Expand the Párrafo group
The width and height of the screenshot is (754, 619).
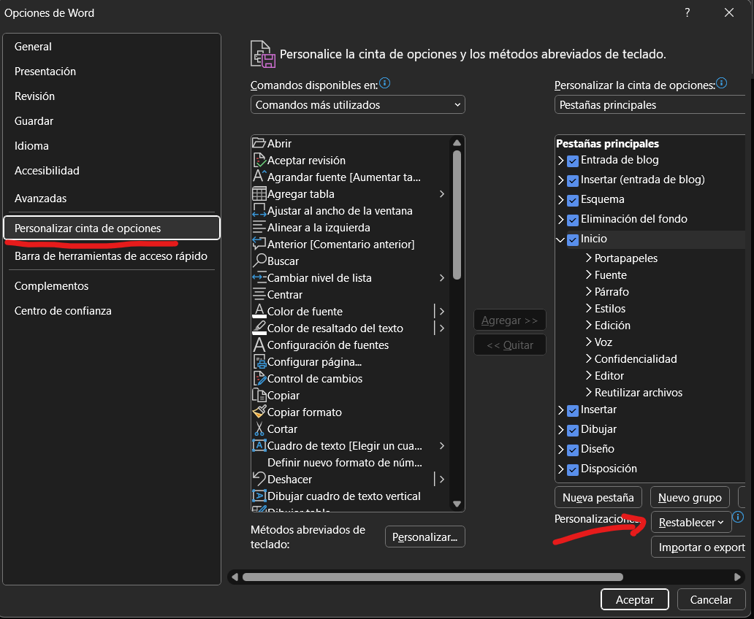(x=589, y=291)
